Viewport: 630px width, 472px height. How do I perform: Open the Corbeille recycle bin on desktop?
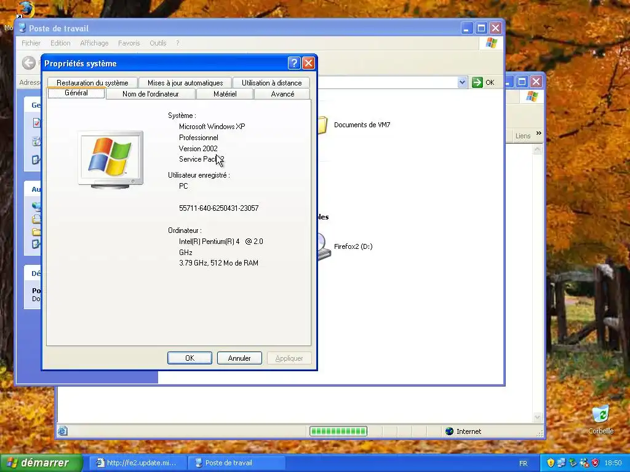600,419
